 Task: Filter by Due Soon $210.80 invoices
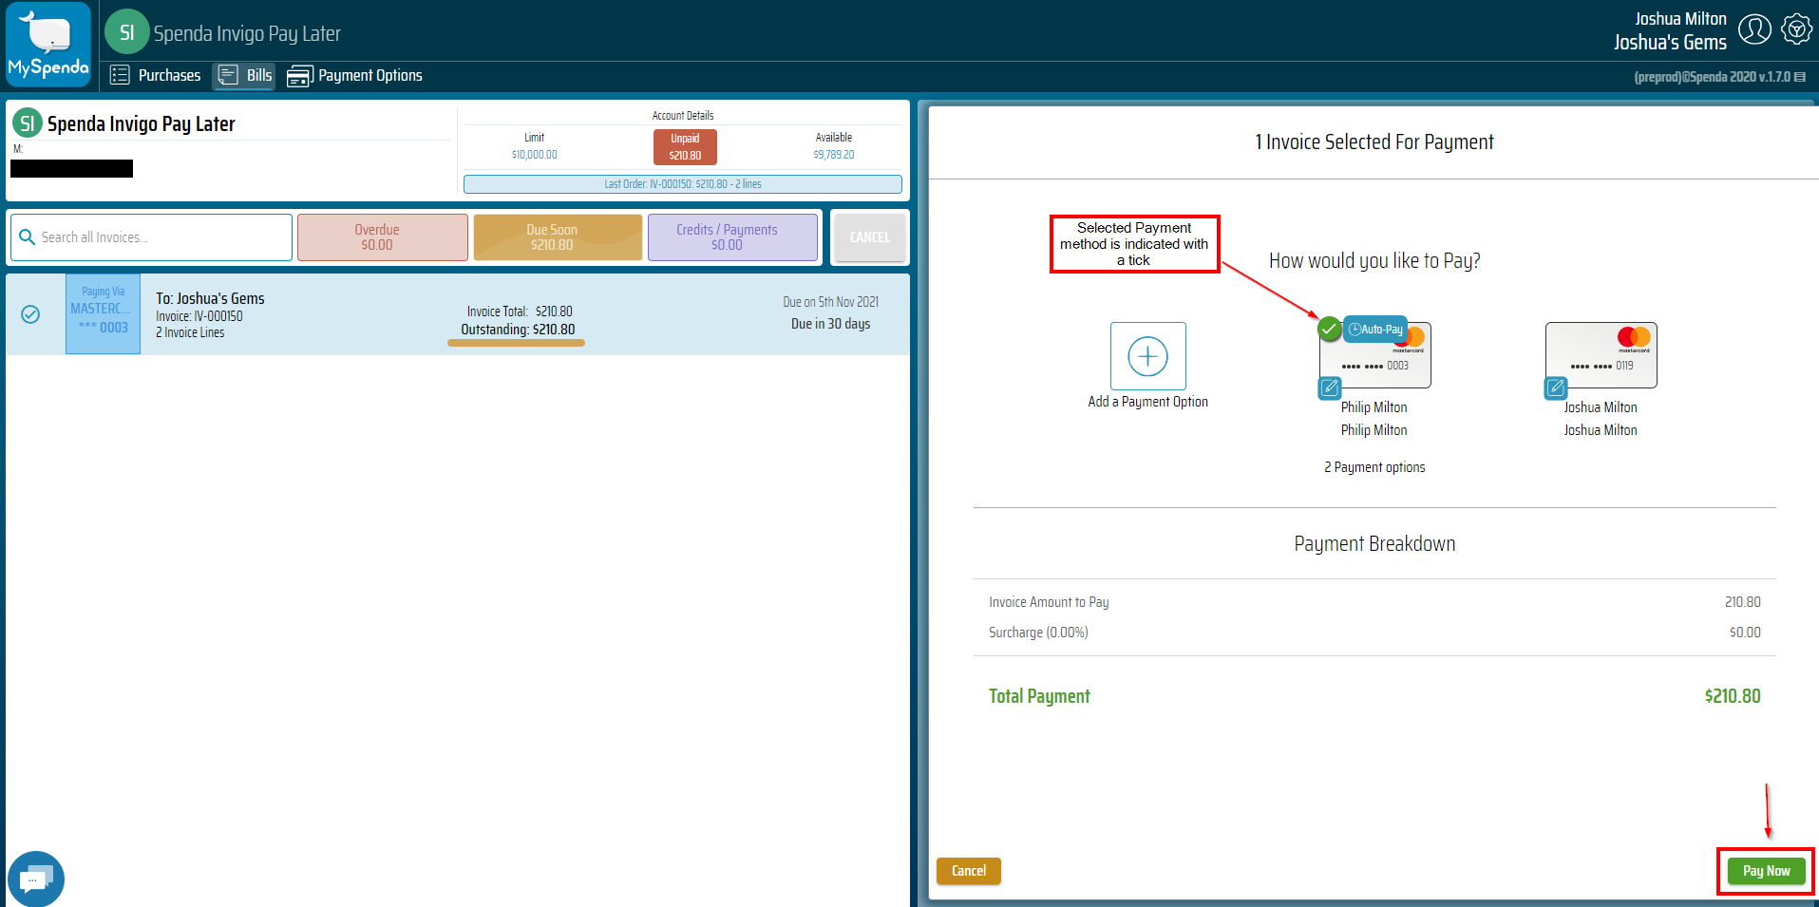coord(558,237)
